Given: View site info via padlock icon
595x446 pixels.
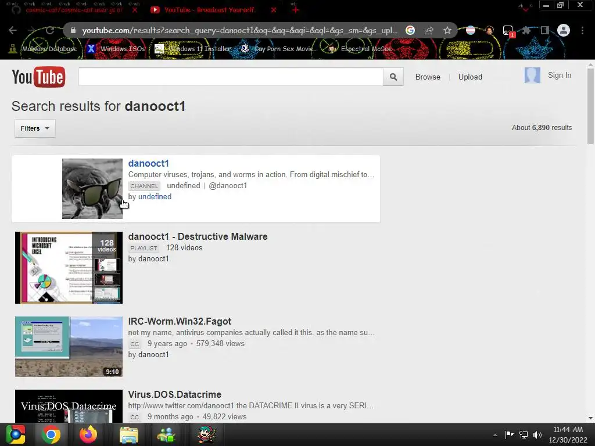Looking at the screenshot, I should (73, 30).
